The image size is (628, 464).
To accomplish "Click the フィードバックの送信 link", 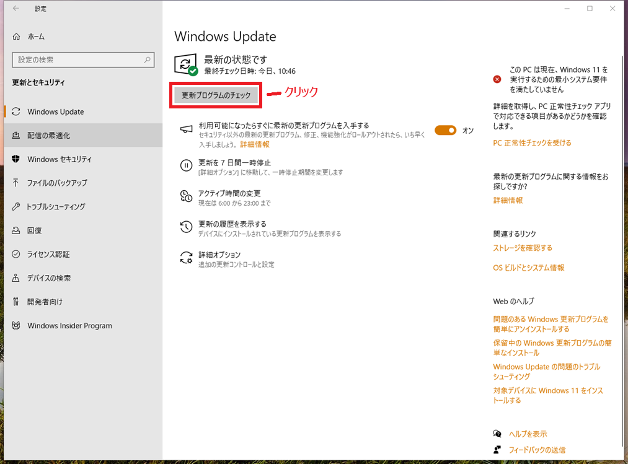I will tap(537, 450).
